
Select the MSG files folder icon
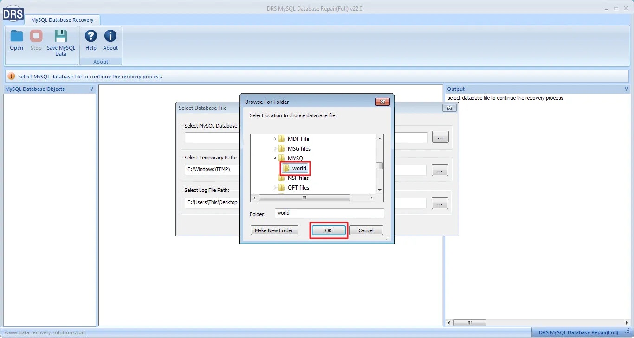click(281, 148)
